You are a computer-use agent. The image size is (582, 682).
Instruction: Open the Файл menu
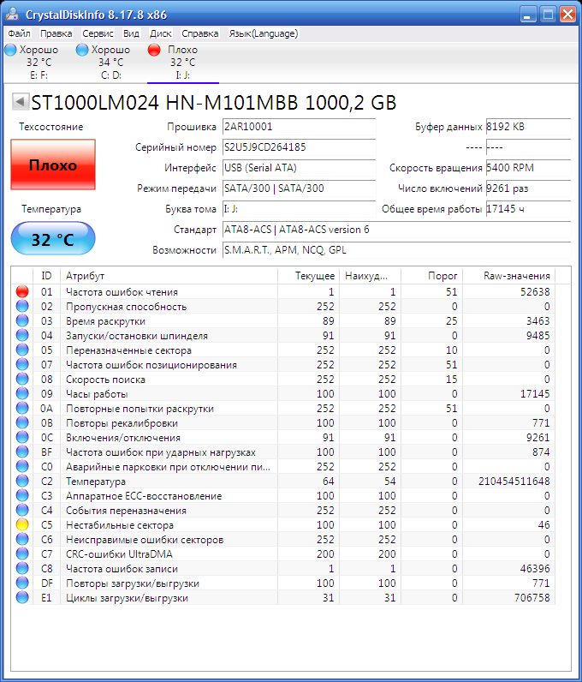pyautogui.click(x=19, y=33)
